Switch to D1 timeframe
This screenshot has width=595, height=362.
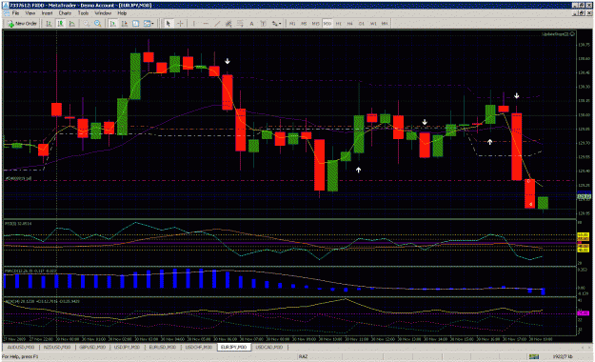click(x=362, y=24)
